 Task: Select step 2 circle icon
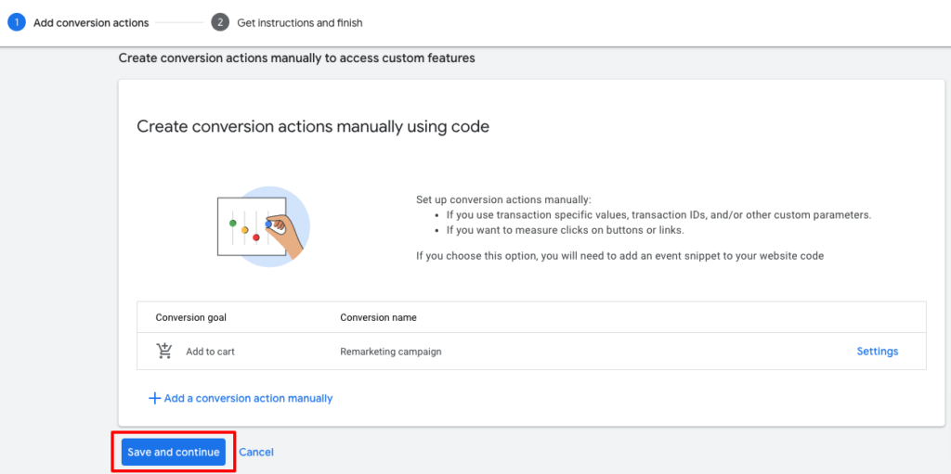[220, 23]
